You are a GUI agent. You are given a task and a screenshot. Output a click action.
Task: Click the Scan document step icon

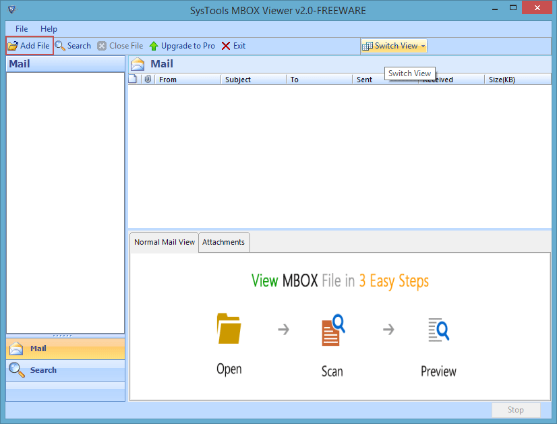333,330
